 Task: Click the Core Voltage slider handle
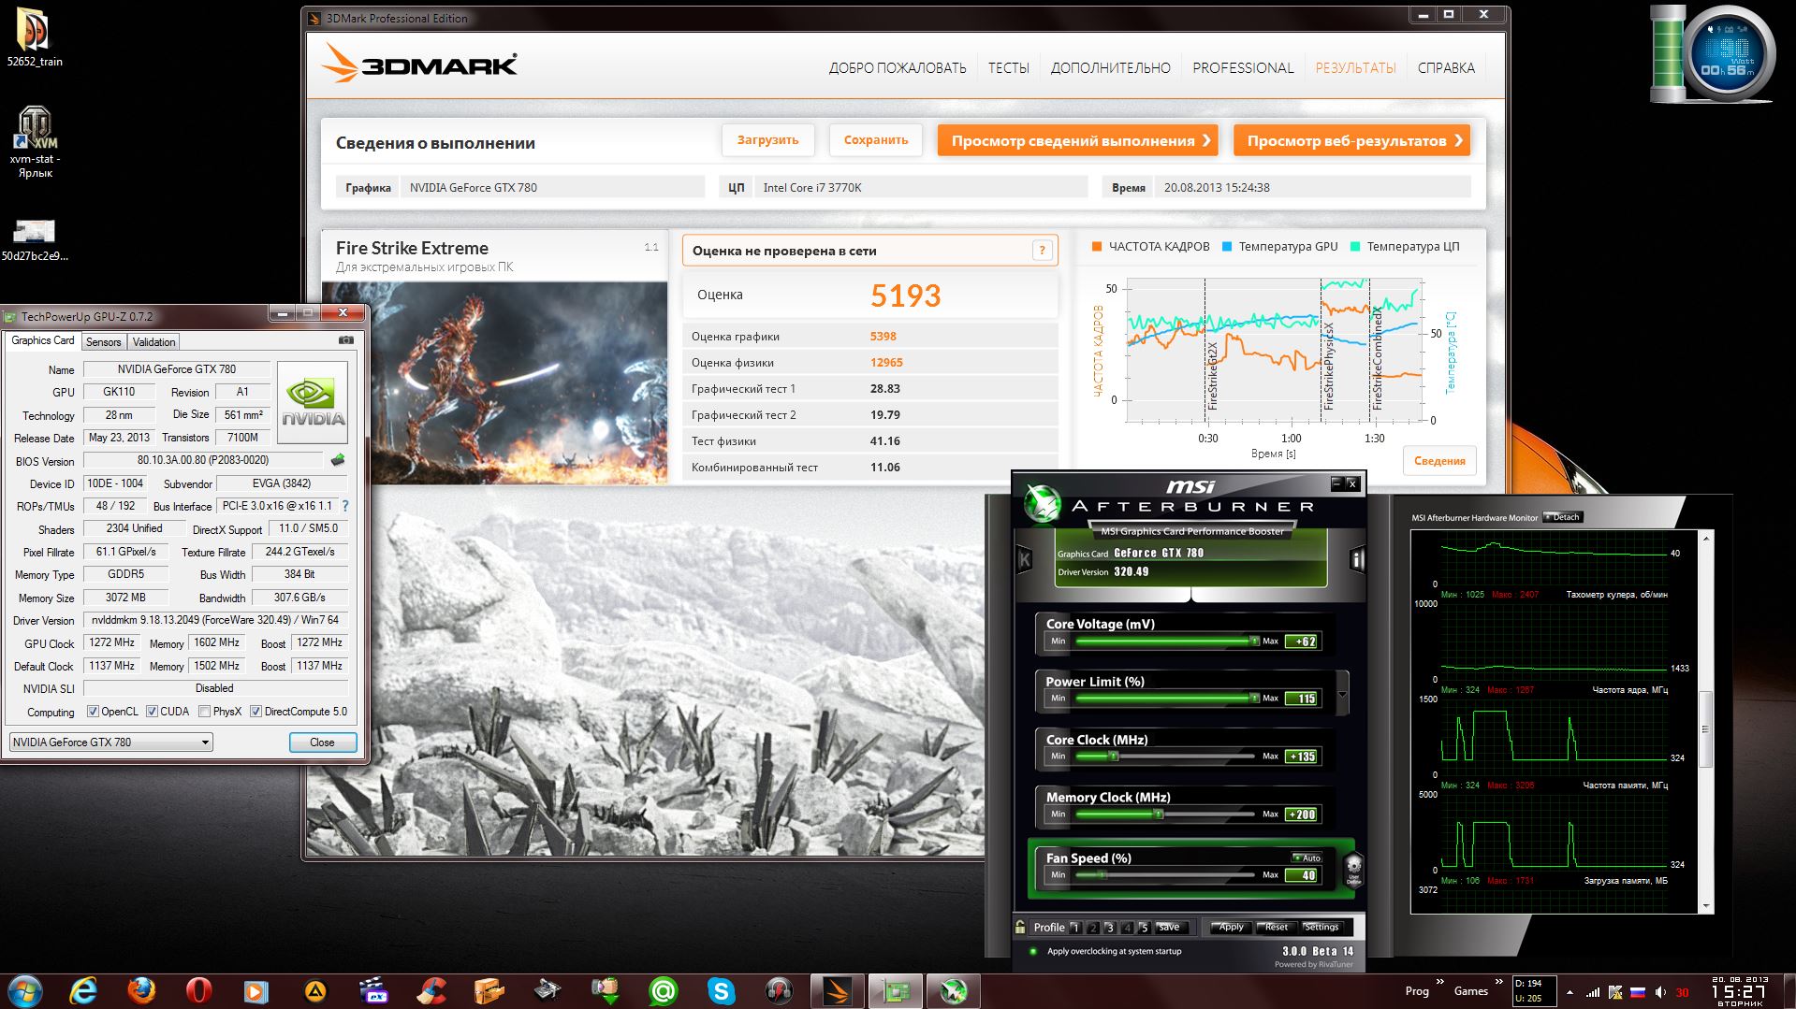(x=1254, y=641)
